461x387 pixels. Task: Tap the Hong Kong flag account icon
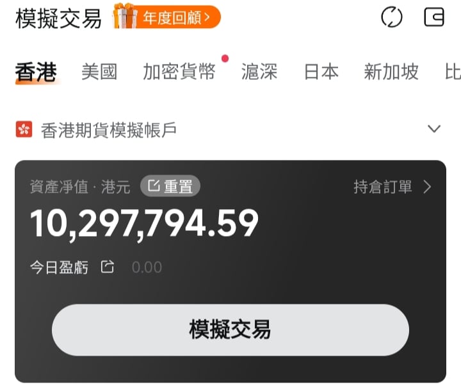pos(24,129)
